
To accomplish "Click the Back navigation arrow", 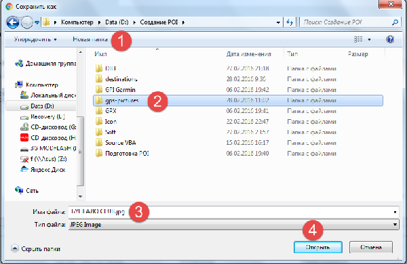I will click(12, 22).
